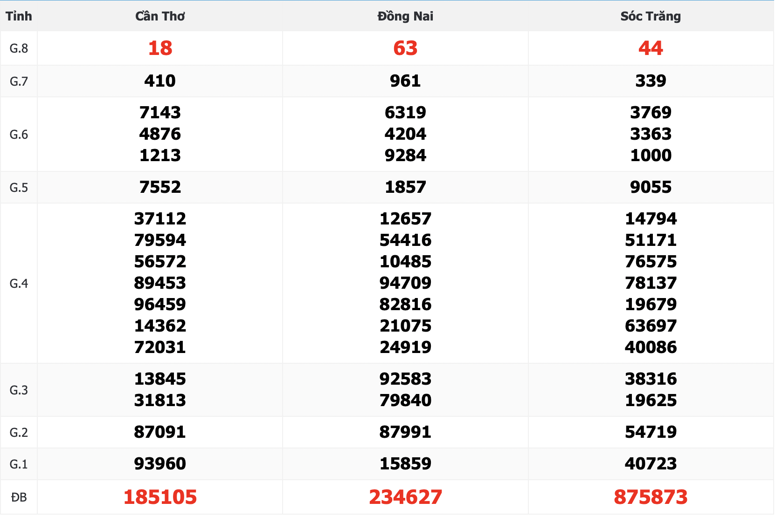Select the G.7 row label

[19, 81]
